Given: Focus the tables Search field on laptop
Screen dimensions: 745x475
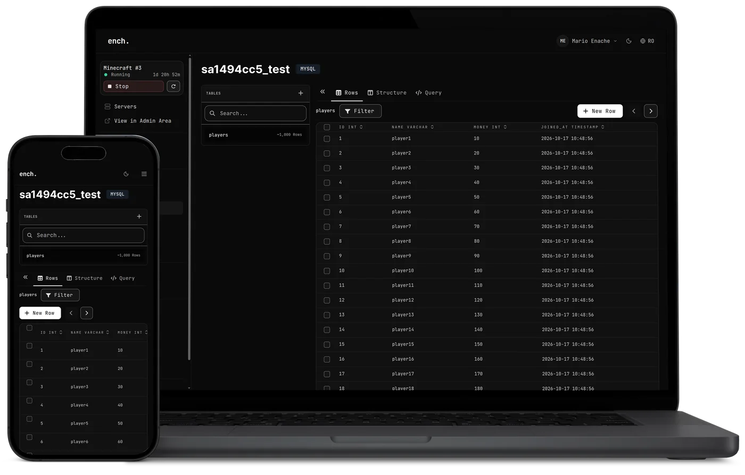Looking at the screenshot, I should tap(255, 113).
